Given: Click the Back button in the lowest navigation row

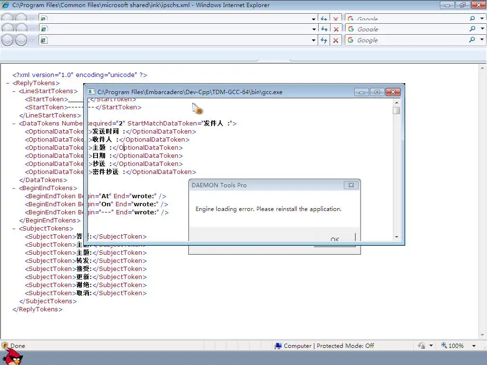Looking at the screenshot, I should pyautogui.click(x=8, y=40).
